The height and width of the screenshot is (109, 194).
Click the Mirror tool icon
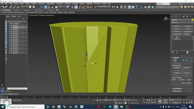pos(113,7)
